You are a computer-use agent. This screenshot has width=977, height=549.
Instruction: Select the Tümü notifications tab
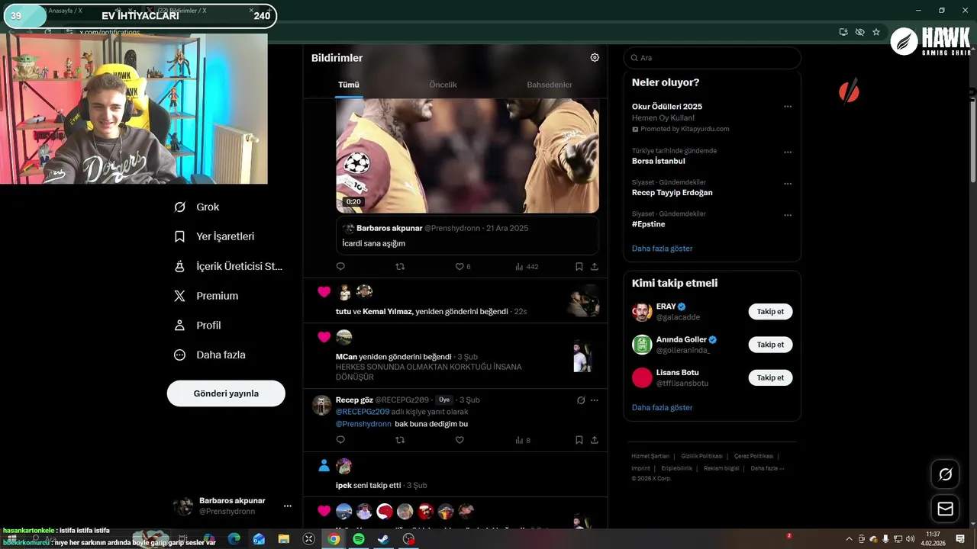click(x=349, y=85)
